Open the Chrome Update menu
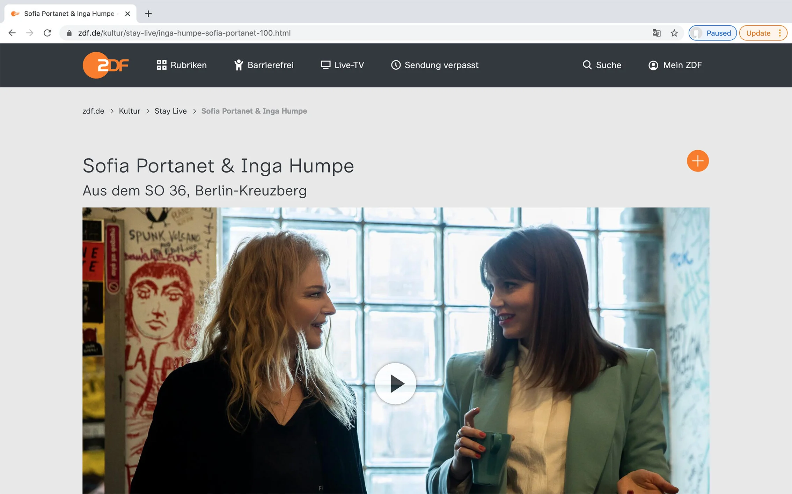 pos(763,33)
